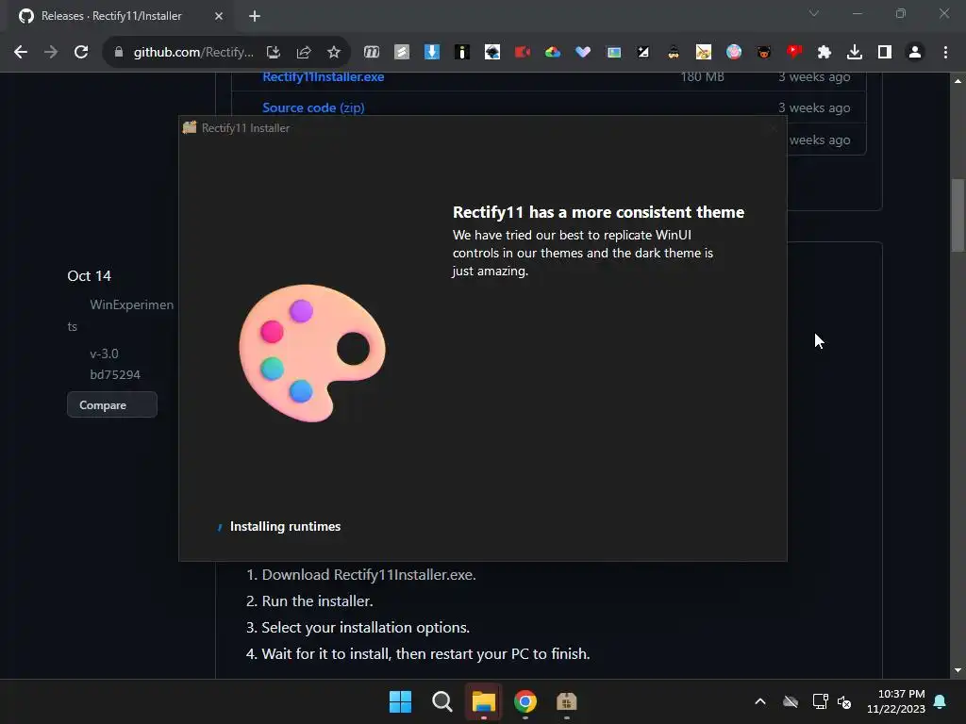
Task: Open the black 'i' extension icon
Action: coord(462,53)
